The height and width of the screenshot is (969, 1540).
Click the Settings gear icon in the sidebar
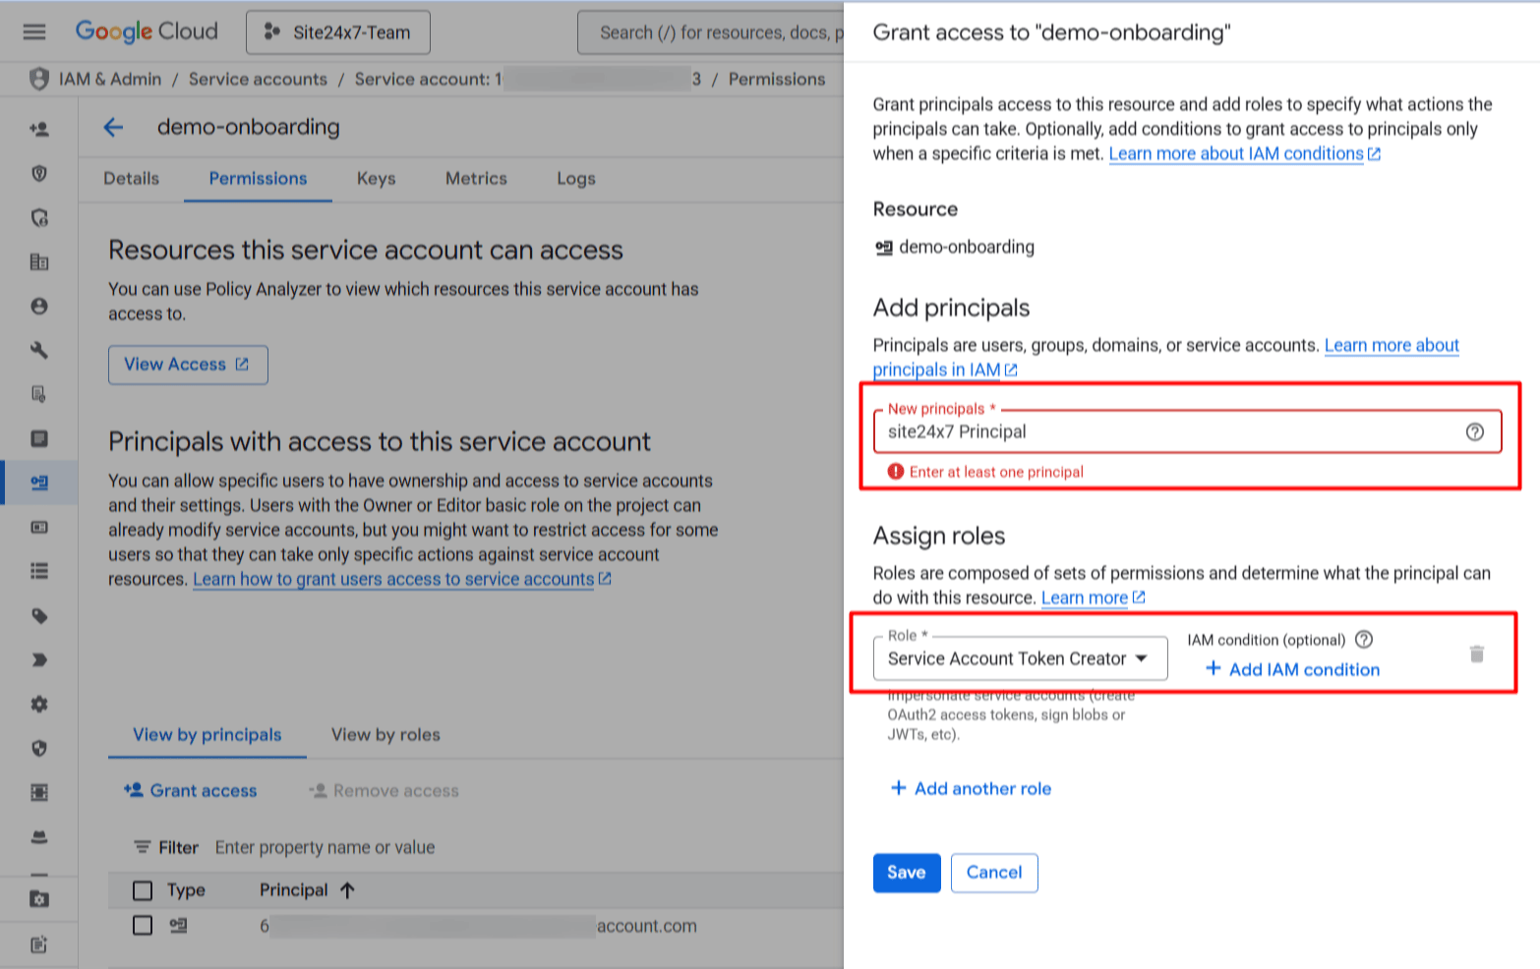39,704
